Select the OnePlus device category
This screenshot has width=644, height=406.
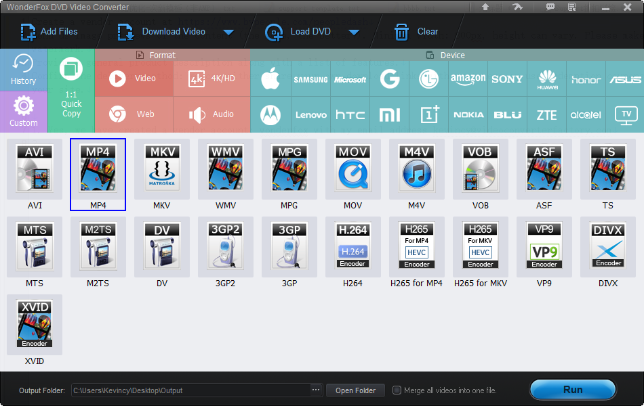(428, 115)
